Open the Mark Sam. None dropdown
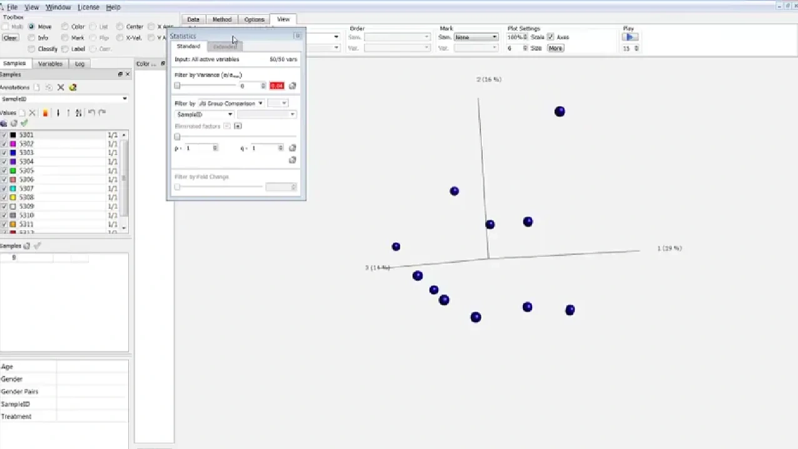The width and height of the screenshot is (798, 449). click(476, 37)
